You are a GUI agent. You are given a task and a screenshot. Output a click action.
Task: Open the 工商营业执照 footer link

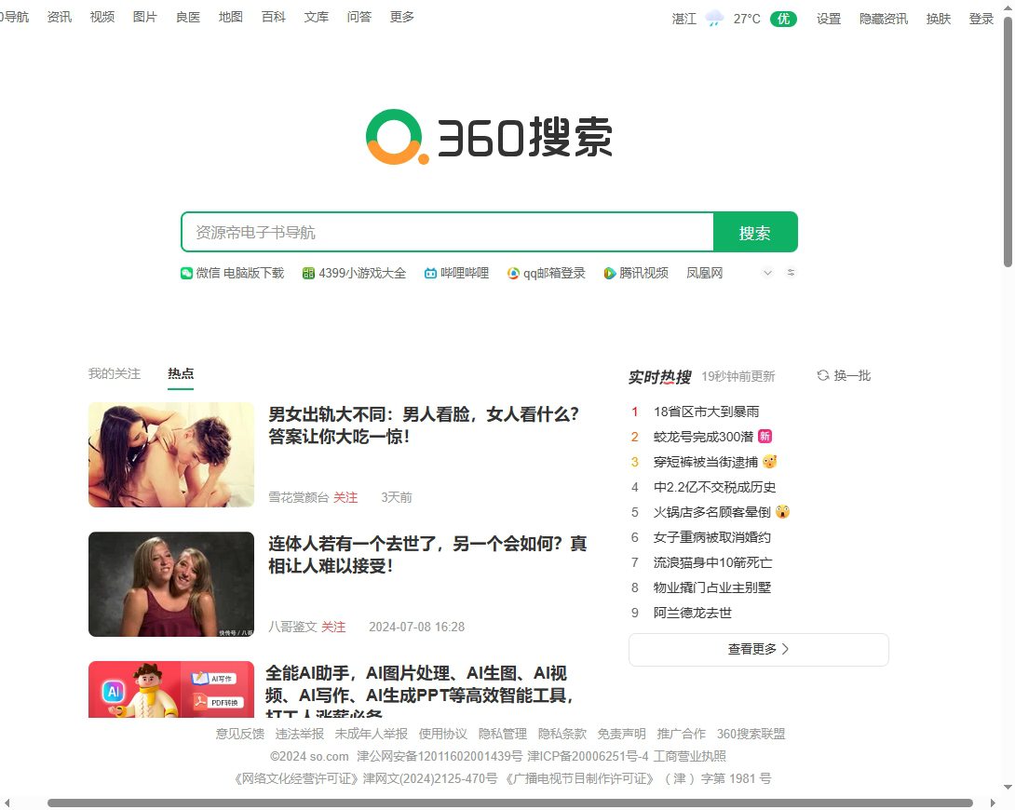(x=689, y=756)
